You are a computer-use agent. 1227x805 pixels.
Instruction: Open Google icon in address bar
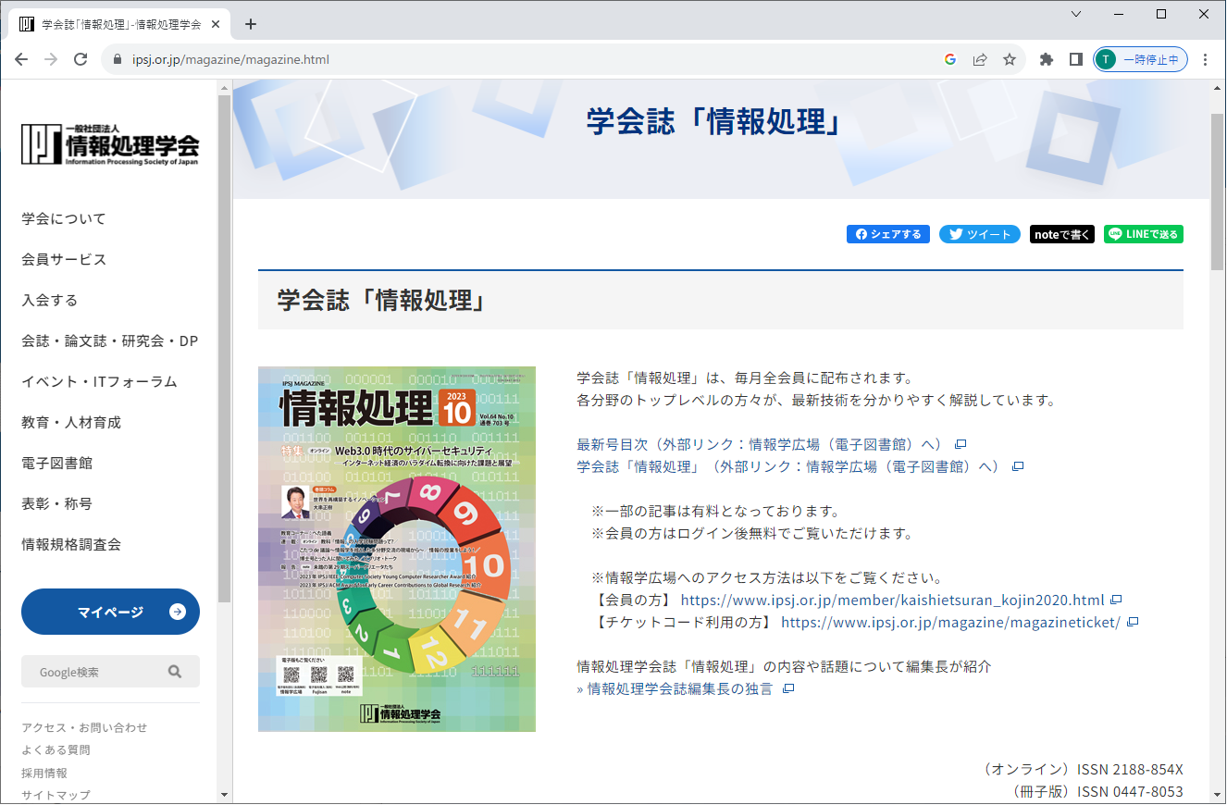[x=949, y=59]
